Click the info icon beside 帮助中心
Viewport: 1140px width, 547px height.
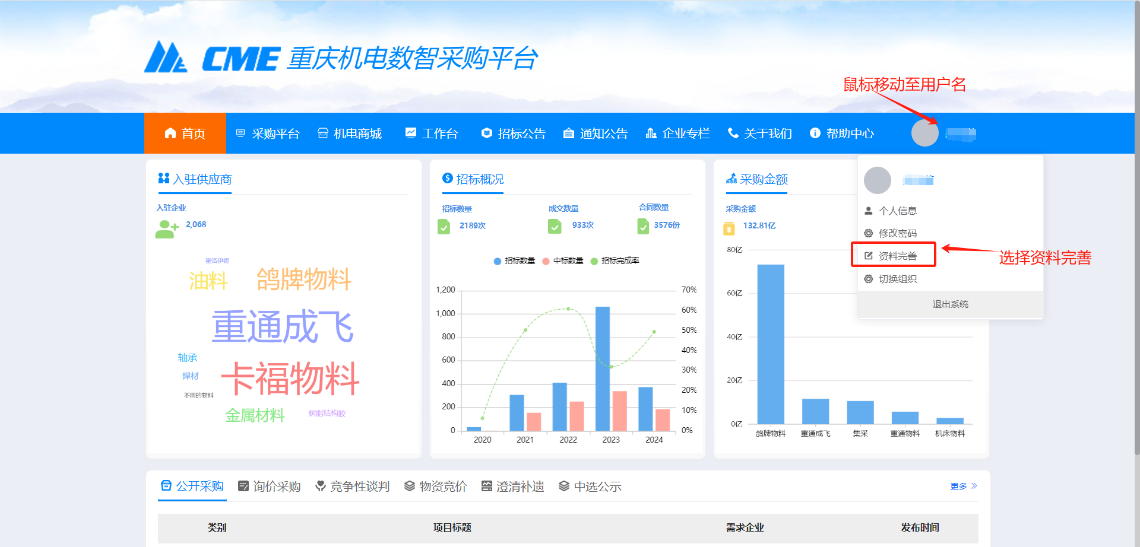coord(815,133)
